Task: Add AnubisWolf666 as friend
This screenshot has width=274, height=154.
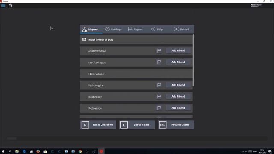Action: [x=178, y=50]
